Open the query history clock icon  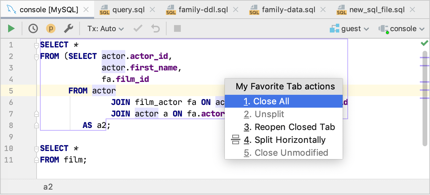[x=33, y=28]
